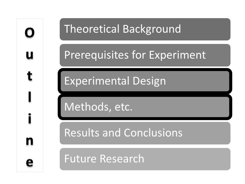245x184 pixels.
Task: Click the letter O in Outline
Action: 30,32
